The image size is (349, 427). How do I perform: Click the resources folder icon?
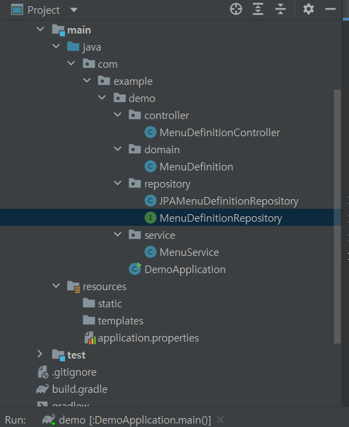tap(73, 287)
